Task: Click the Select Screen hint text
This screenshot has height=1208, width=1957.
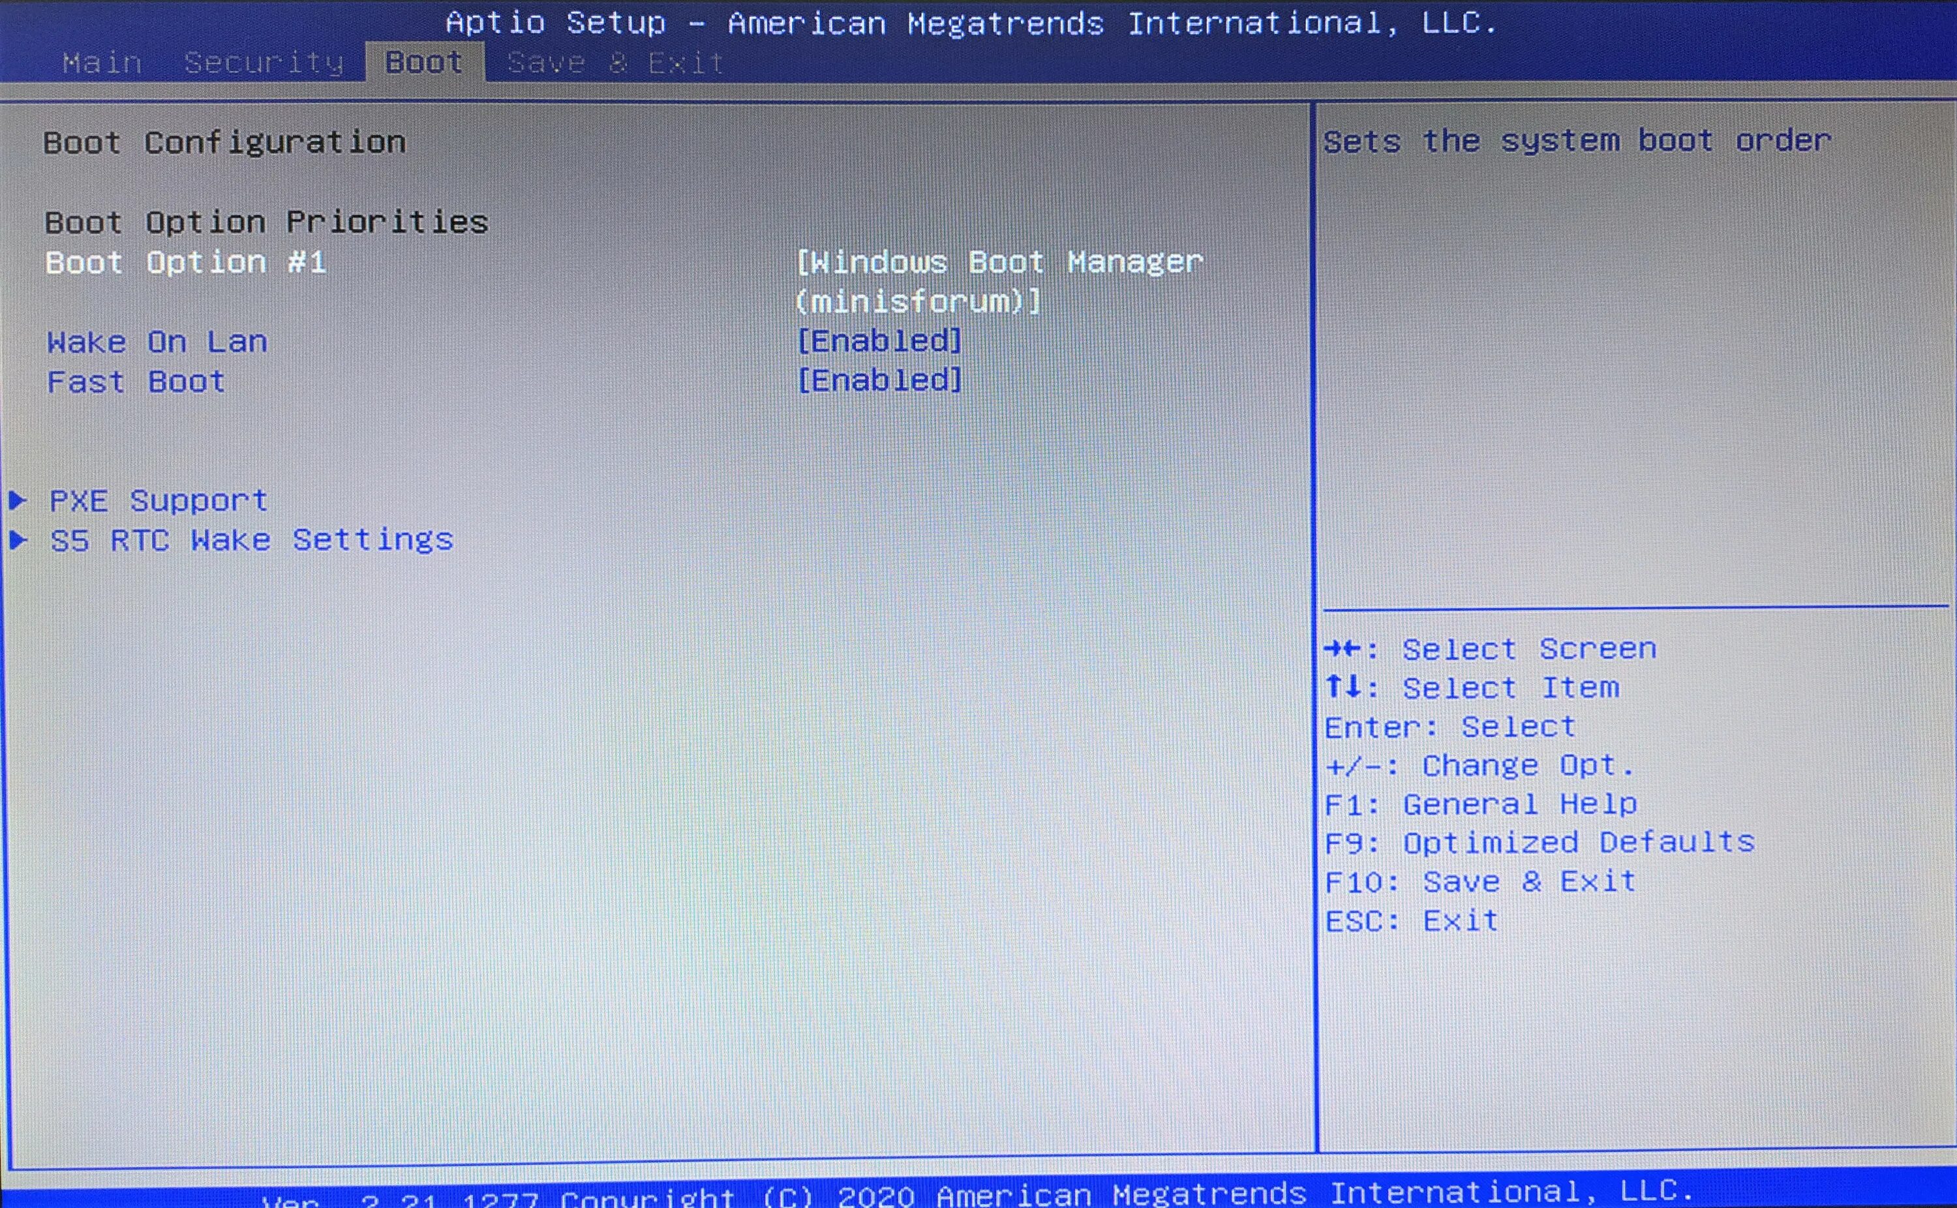Action: tap(1530, 649)
